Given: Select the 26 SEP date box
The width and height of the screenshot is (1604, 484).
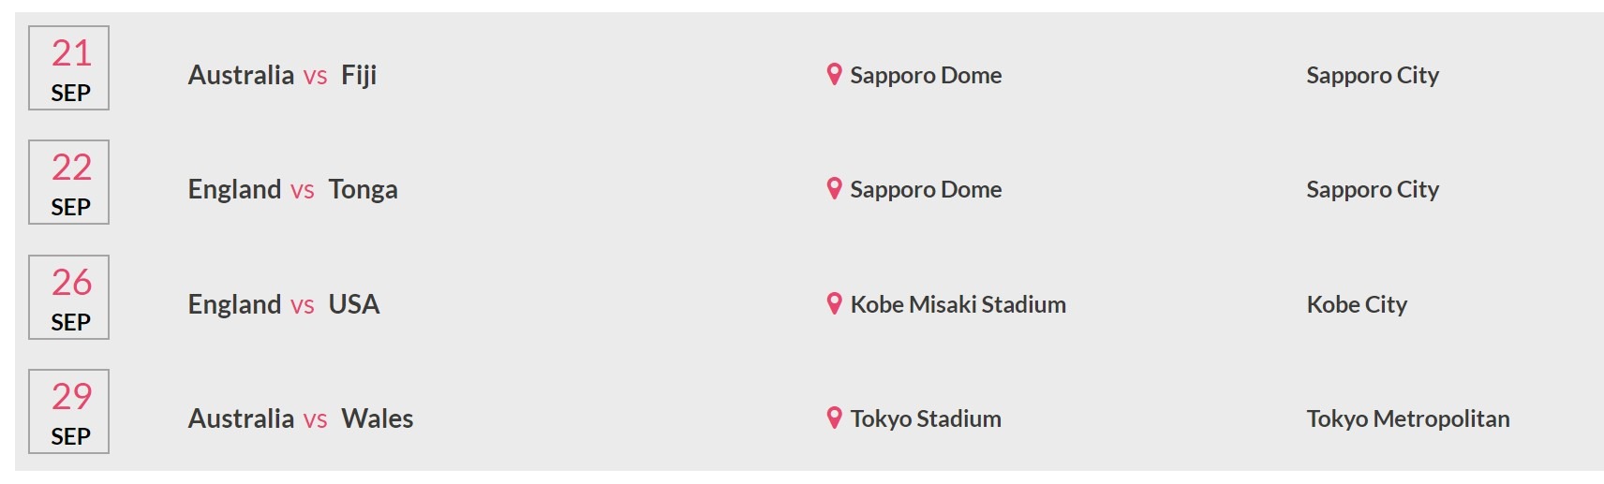Looking at the screenshot, I should click(69, 298).
